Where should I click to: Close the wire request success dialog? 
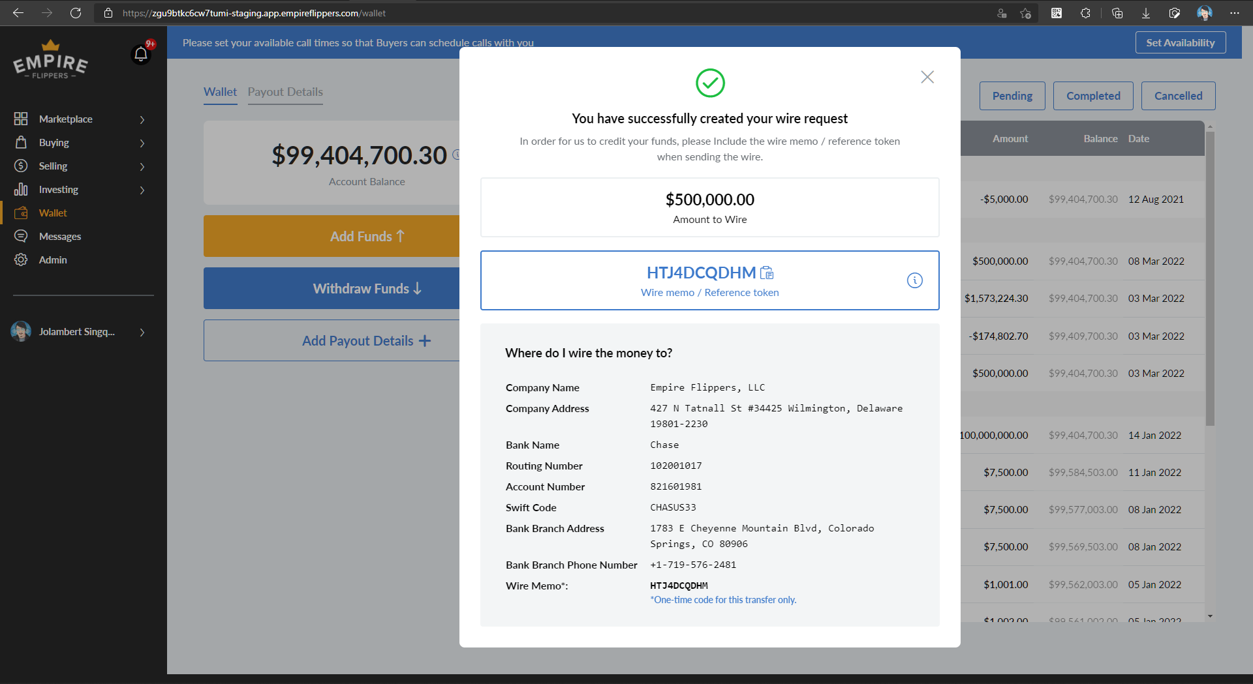point(927,77)
